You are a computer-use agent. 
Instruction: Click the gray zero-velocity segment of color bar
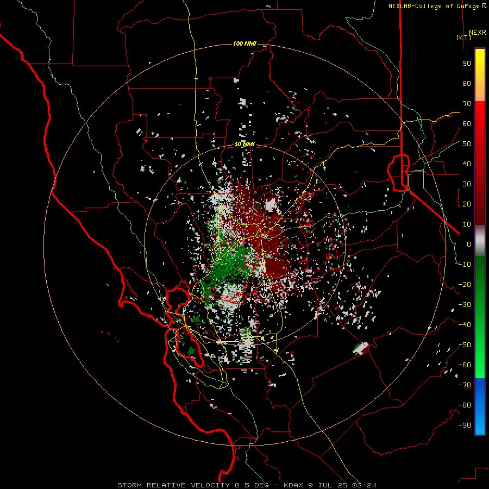(x=480, y=241)
